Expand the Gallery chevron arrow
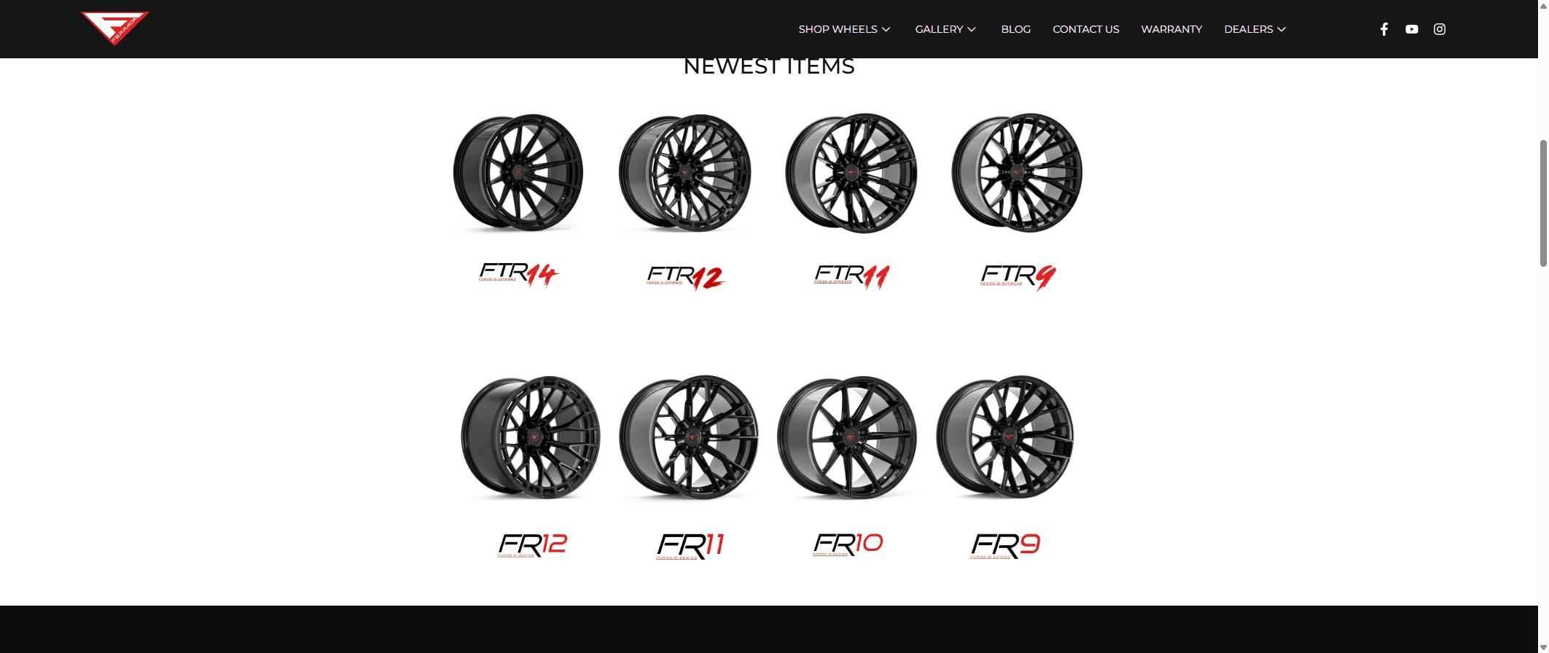Viewport: 1549px width, 653px height. coord(972,29)
